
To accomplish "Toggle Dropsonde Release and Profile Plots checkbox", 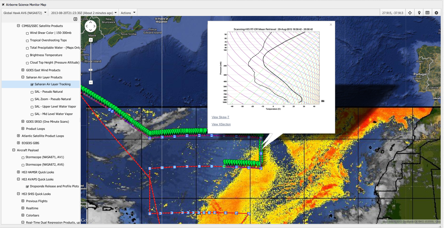I will [x=27, y=187].
